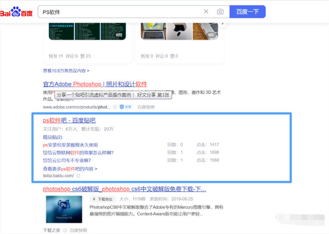This screenshot has width=329, height=234.
Task: Open 官方Adobe Photoshop result link
Action: point(95,84)
